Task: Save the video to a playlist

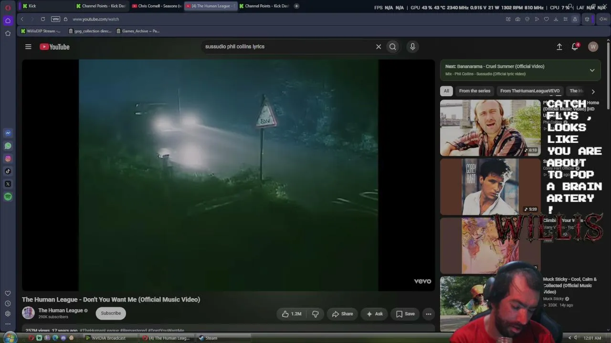Action: (405, 314)
